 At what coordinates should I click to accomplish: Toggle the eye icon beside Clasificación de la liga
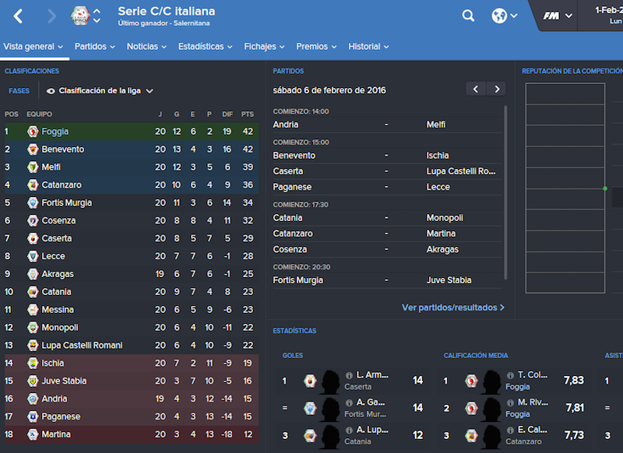click(x=51, y=91)
